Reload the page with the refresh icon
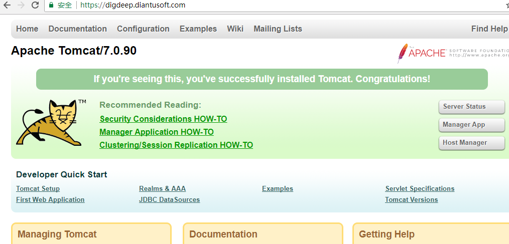 coord(35,6)
